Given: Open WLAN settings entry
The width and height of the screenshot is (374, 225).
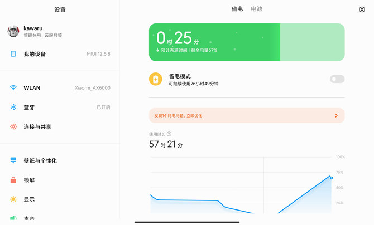Looking at the screenshot, I should click(x=60, y=88).
